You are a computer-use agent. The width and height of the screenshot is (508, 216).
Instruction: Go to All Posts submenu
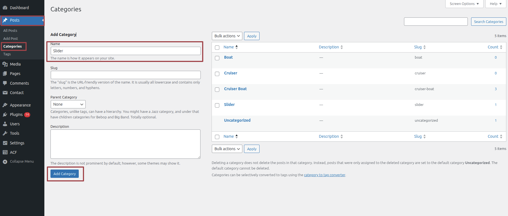[x=10, y=30]
